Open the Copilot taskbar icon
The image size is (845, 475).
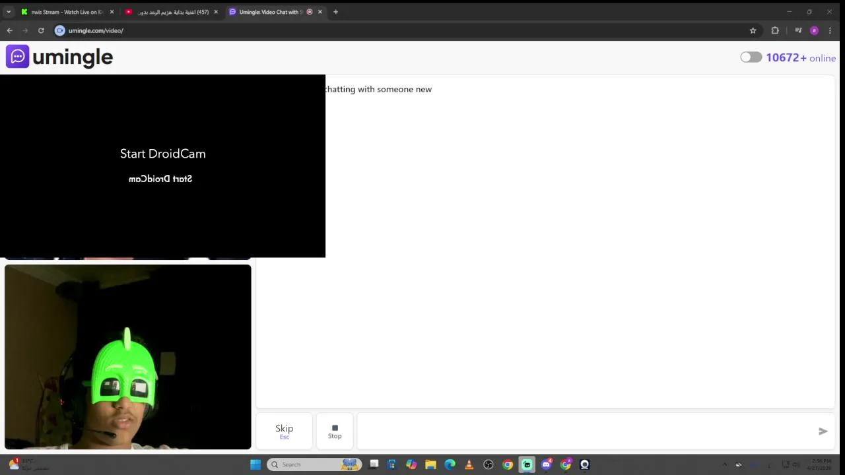click(x=411, y=464)
